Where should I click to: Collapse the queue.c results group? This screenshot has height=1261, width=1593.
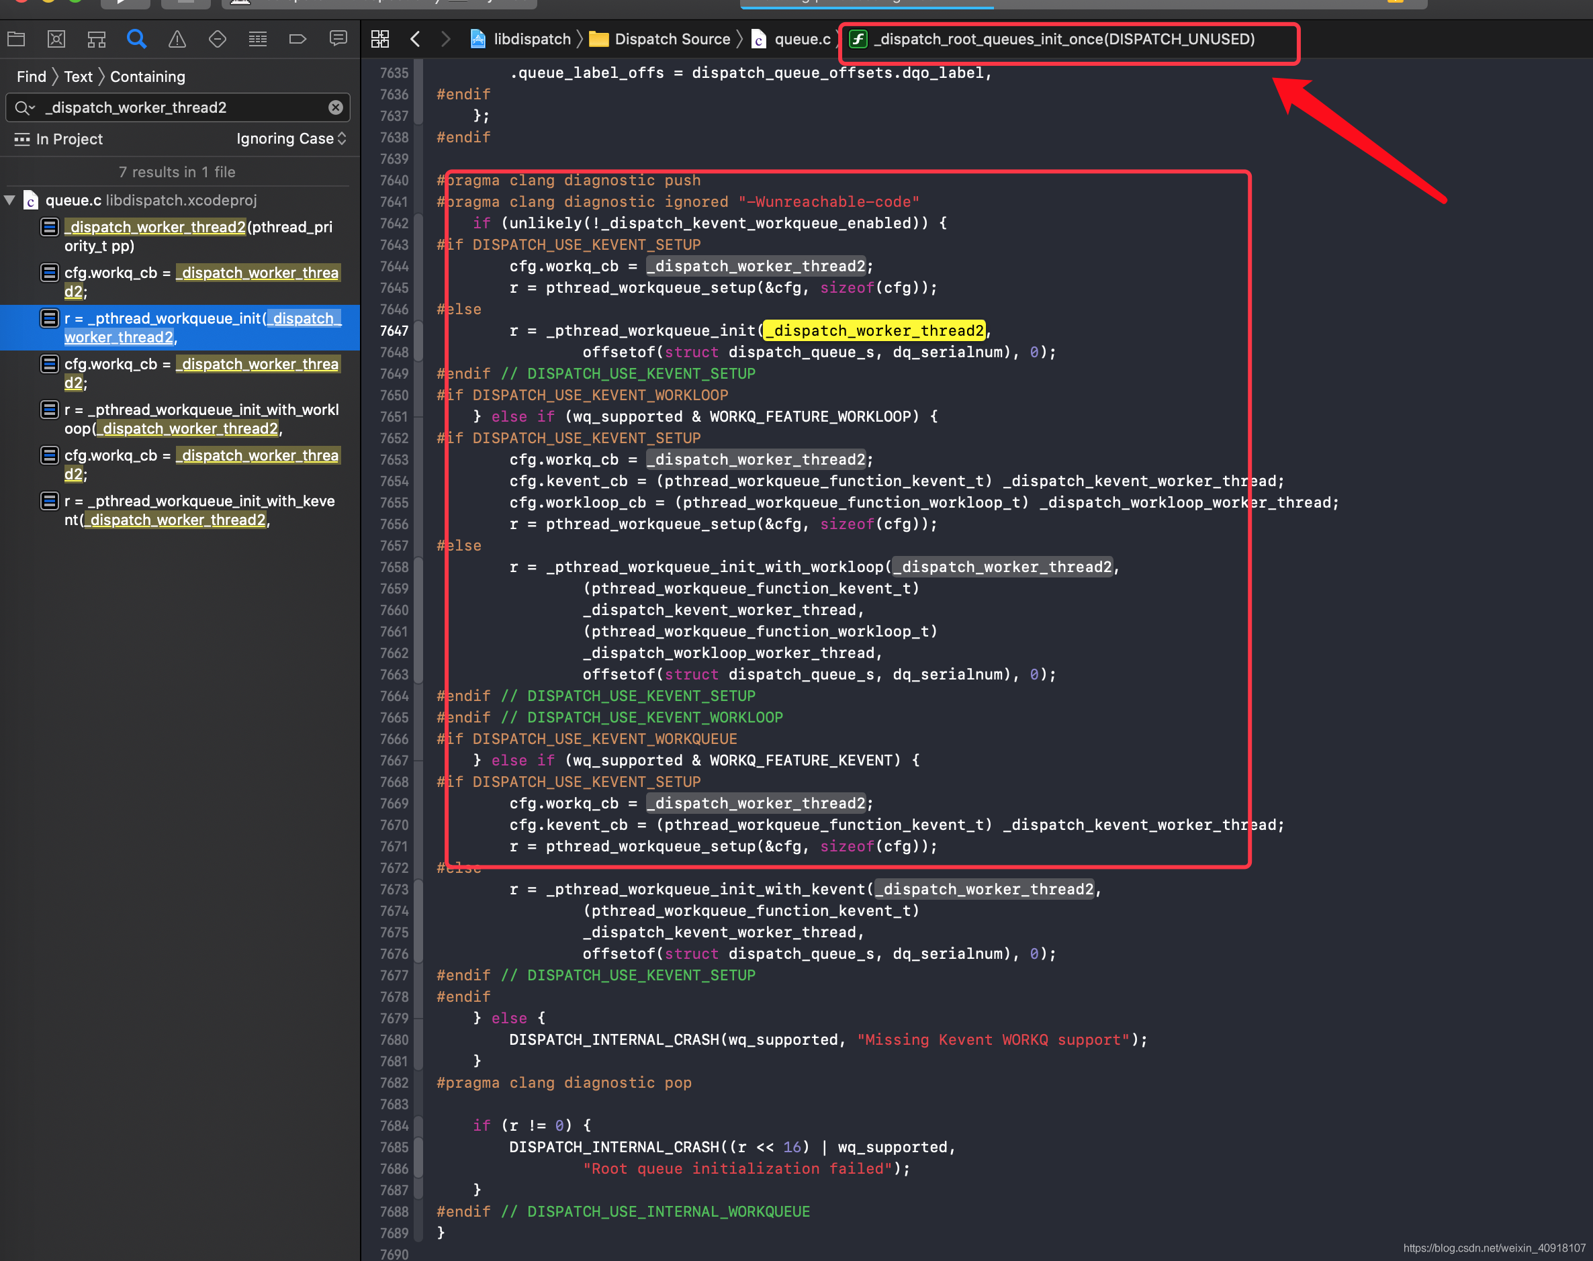coord(10,200)
